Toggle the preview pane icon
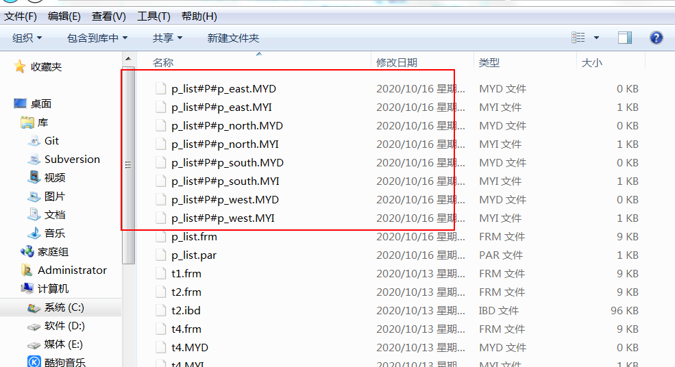 pyautogui.click(x=624, y=38)
